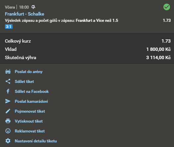This screenshot has width=174, height=147.
Task: Open the Frankfurt - Schalke match link
Action: click(x=24, y=14)
